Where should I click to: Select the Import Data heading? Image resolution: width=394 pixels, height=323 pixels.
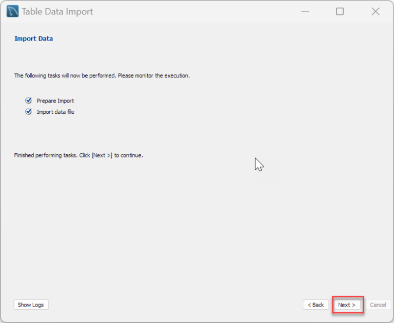tap(34, 38)
